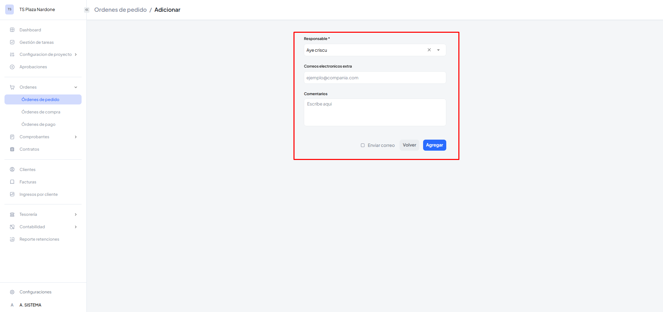Collapse the Ordenes menu section

[x=76, y=87]
